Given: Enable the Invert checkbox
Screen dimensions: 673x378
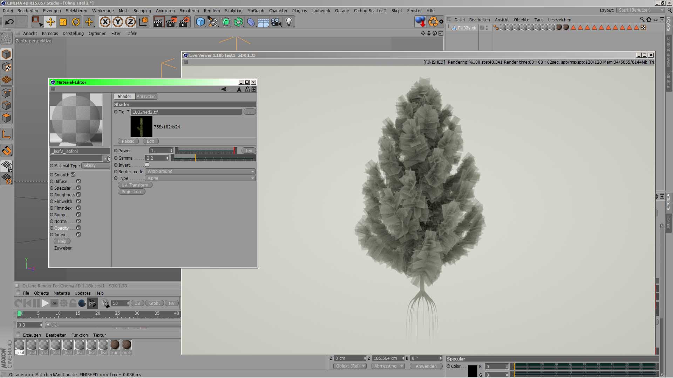Looking at the screenshot, I should click(x=147, y=165).
